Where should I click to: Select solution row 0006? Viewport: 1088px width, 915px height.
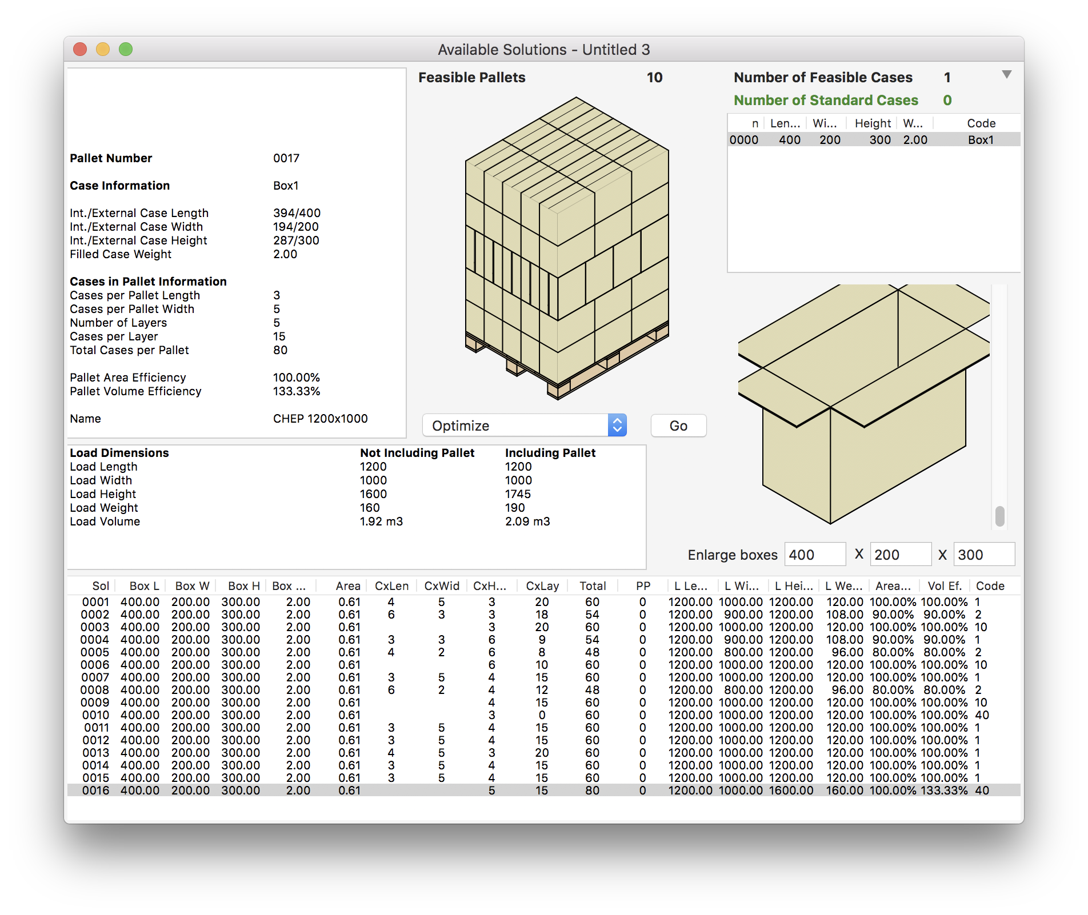543,665
